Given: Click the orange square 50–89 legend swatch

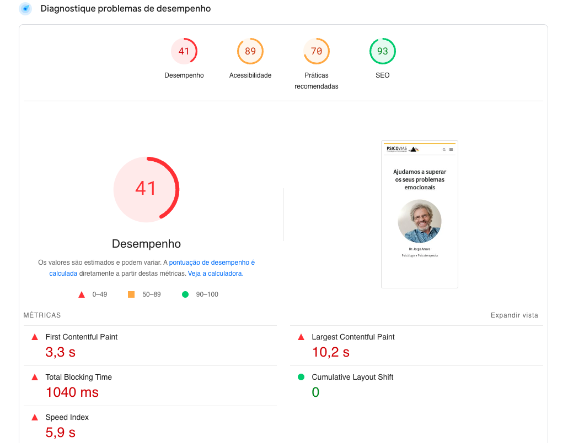Looking at the screenshot, I should click(131, 294).
